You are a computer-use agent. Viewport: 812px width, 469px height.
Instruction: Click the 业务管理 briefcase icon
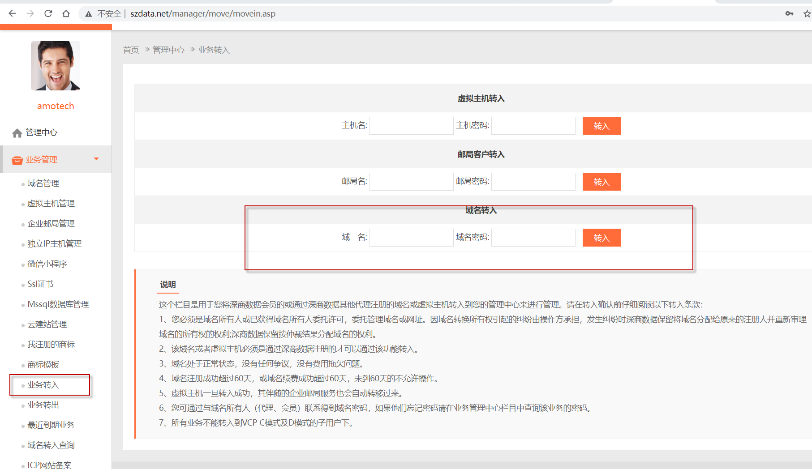tap(17, 159)
